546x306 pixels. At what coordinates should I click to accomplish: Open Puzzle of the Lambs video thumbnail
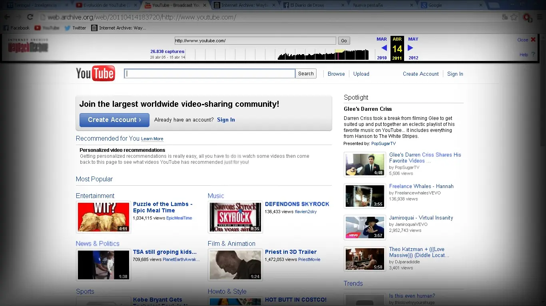point(104,217)
